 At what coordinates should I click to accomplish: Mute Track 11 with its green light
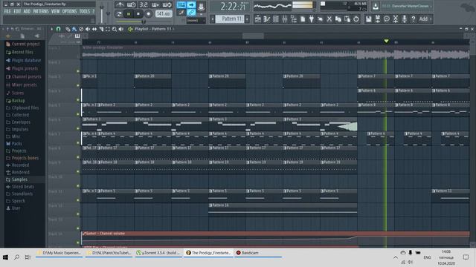coord(78,200)
